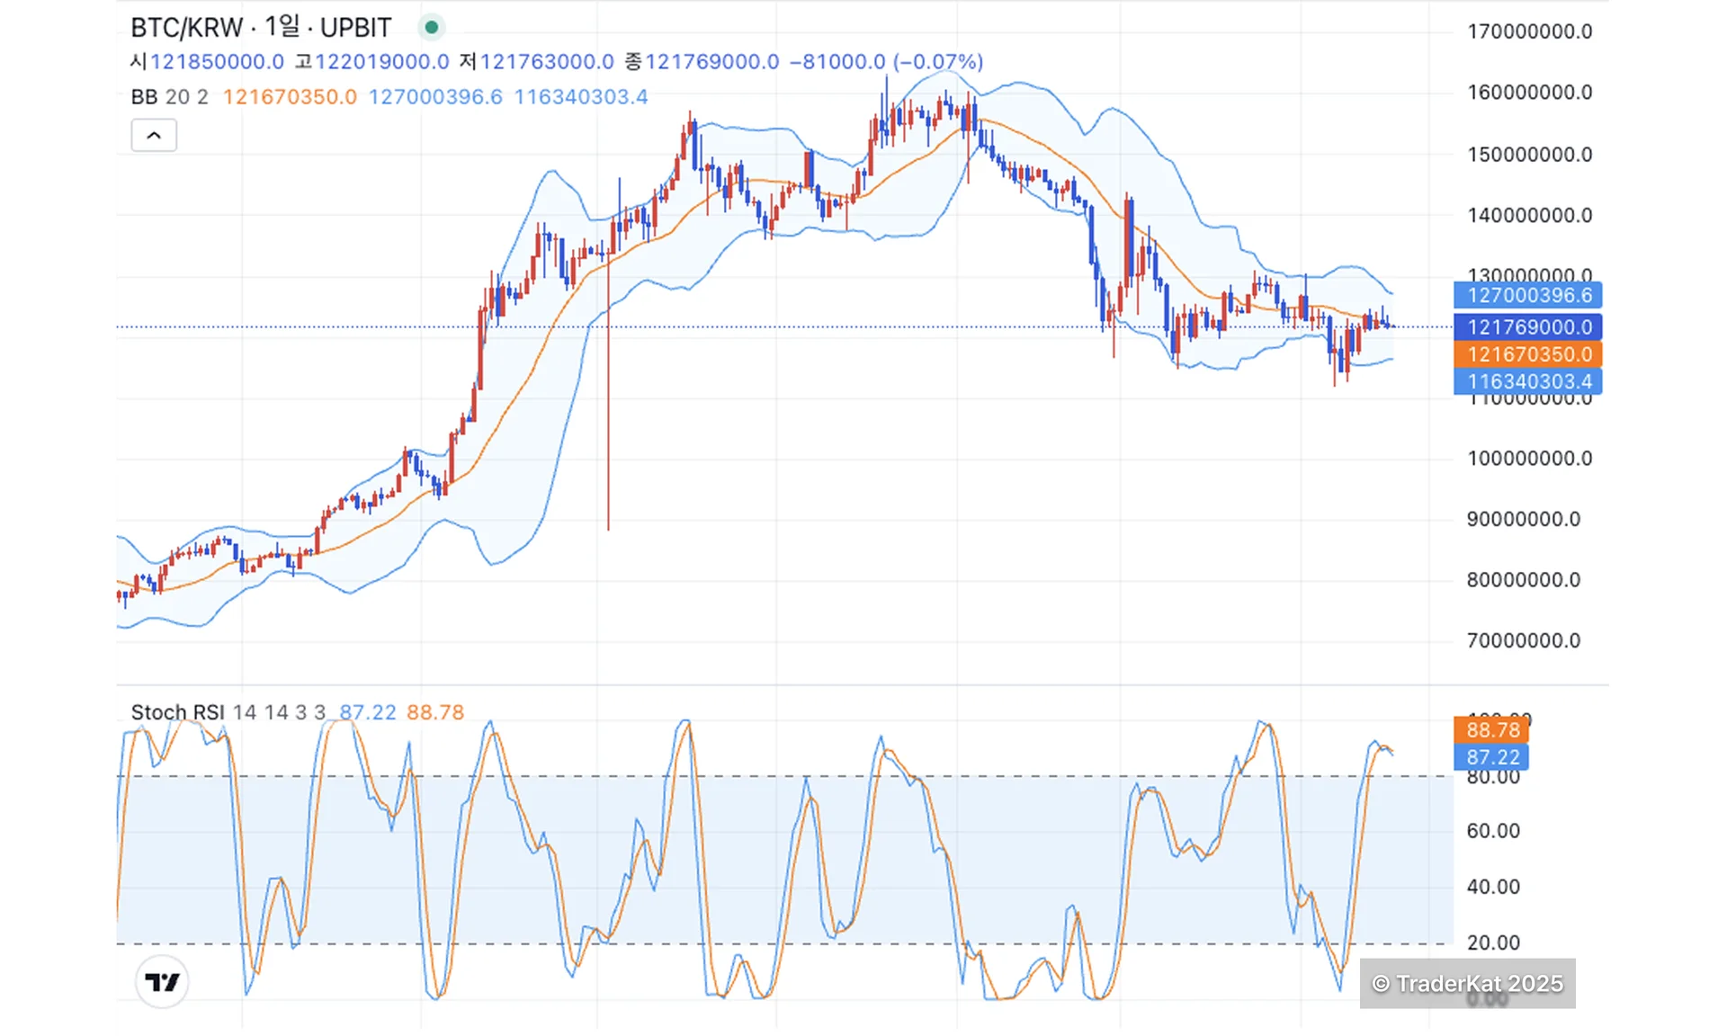
Task: Click the © TraderKat 2025 watermark
Action: click(1467, 984)
